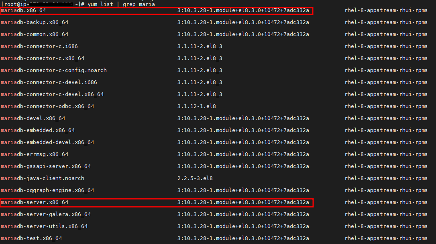Select package name mariadb-embedded-devel.x86_64

47,142
